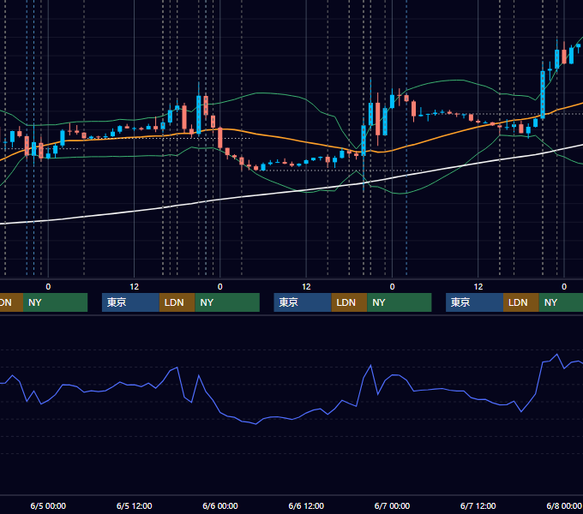The width and height of the screenshot is (583, 514).
Task: Select the June 7 NY session block
Action: [561, 302]
